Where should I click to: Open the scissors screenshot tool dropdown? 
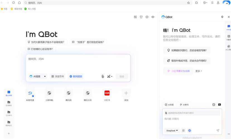tap(110, 76)
